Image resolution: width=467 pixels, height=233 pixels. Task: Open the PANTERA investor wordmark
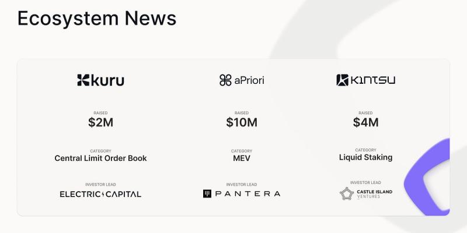coord(248,194)
